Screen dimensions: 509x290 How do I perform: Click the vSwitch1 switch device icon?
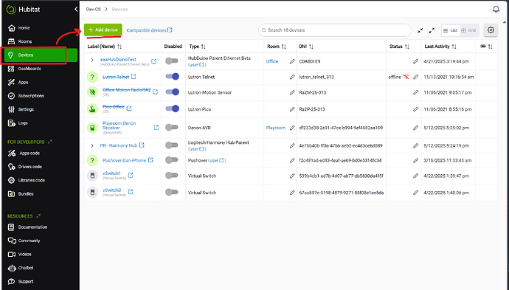pos(92,176)
